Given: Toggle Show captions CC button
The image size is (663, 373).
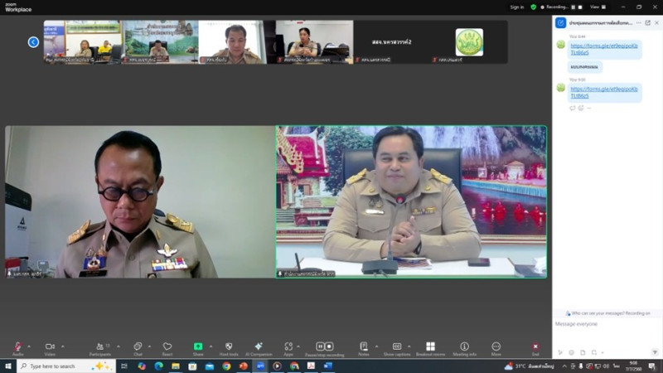Looking at the screenshot, I should click(397, 346).
